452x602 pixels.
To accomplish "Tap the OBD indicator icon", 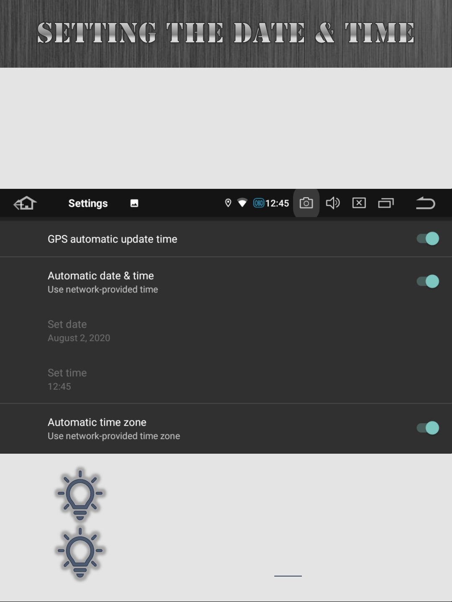I will [x=259, y=203].
